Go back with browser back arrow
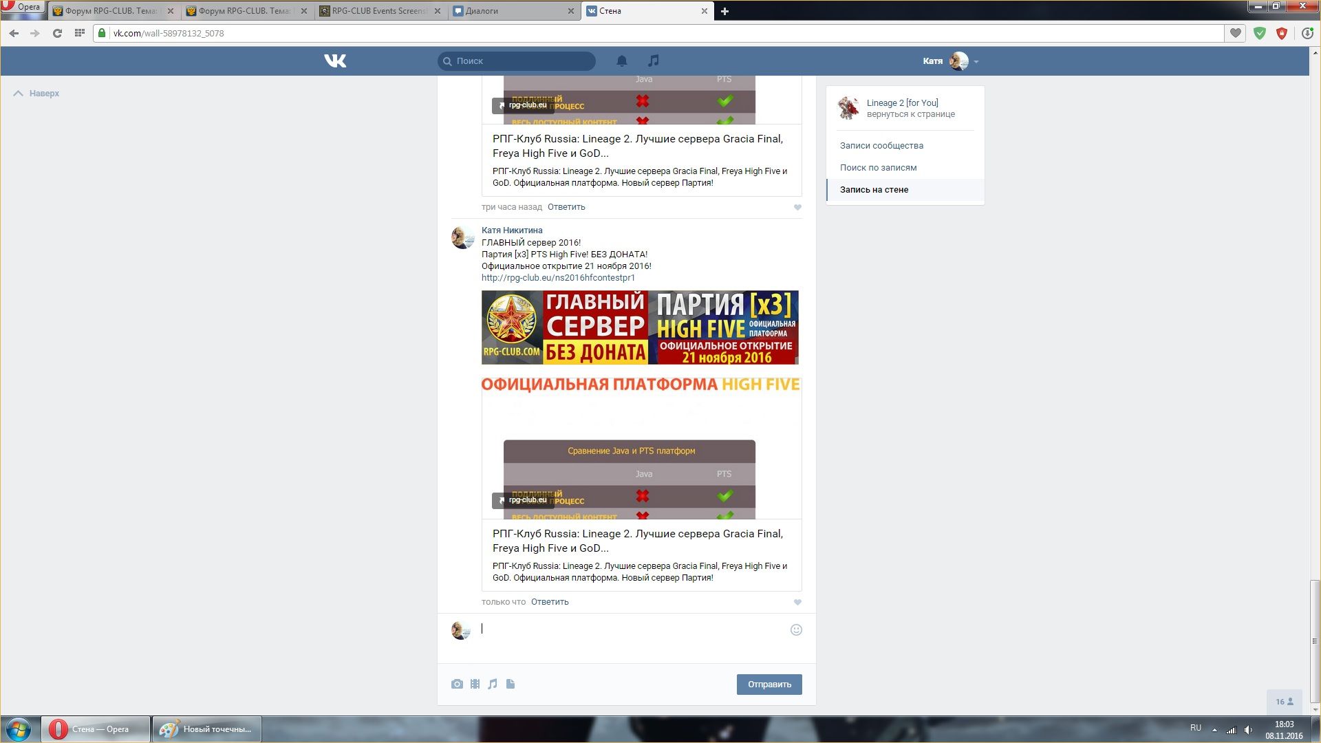This screenshot has width=1321, height=743. [x=14, y=33]
